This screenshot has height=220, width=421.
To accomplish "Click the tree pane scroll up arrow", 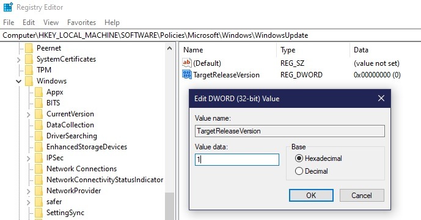I will pos(169,48).
